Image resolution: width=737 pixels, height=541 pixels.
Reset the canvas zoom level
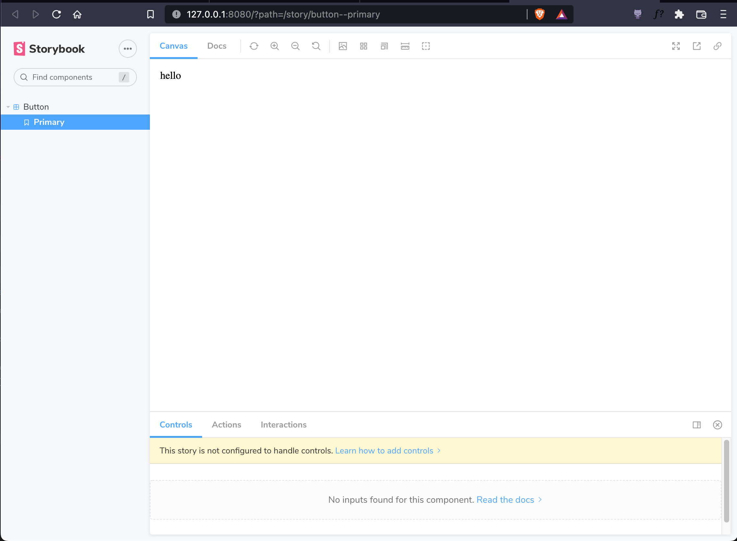(x=315, y=46)
